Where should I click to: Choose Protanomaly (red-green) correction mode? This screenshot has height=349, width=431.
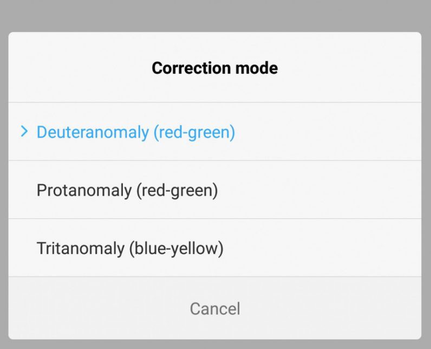click(x=127, y=190)
